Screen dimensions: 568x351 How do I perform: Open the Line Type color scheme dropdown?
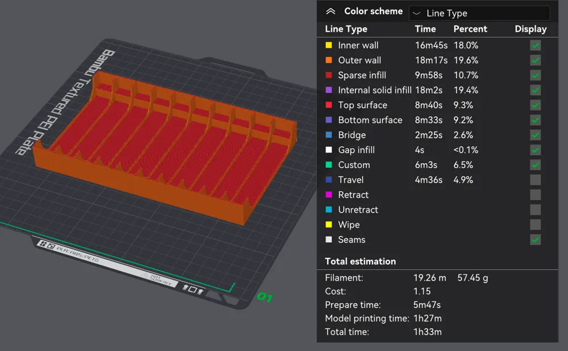(x=479, y=14)
